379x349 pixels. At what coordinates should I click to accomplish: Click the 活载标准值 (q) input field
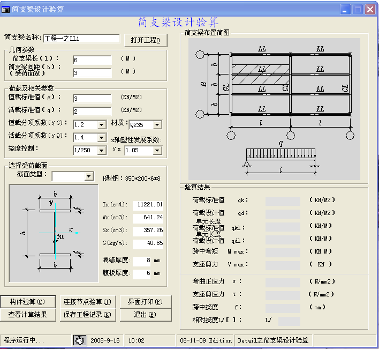point(92,112)
